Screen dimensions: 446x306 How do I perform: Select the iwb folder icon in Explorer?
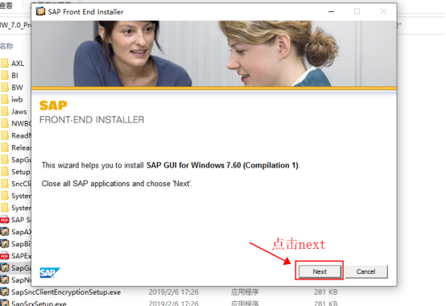pyautogui.click(x=5, y=99)
